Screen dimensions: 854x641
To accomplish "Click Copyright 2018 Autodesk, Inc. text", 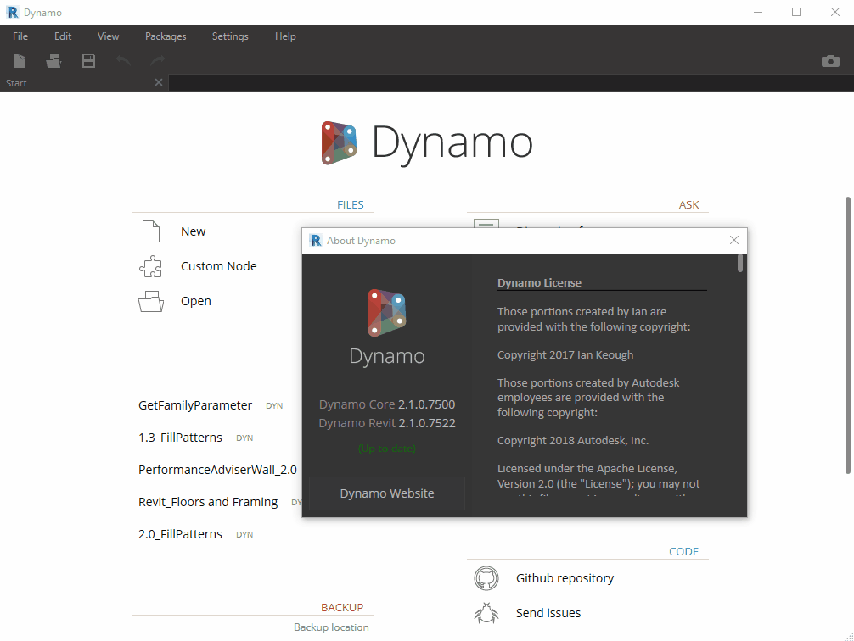I will coord(573,440).
